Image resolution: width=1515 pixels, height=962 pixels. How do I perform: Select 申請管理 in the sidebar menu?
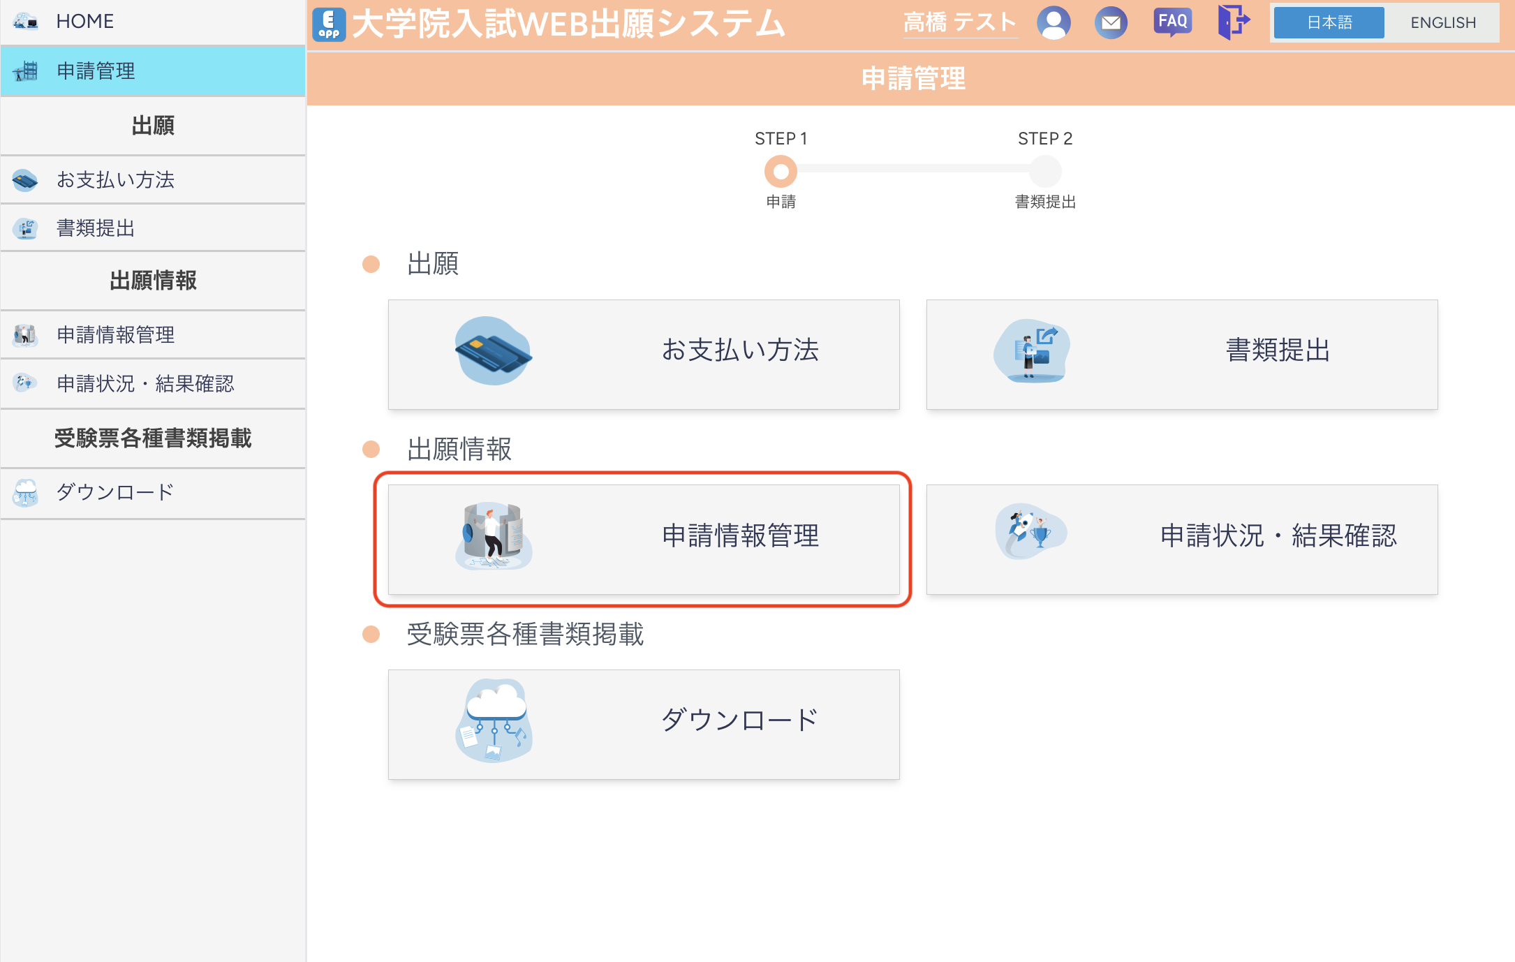96,71
